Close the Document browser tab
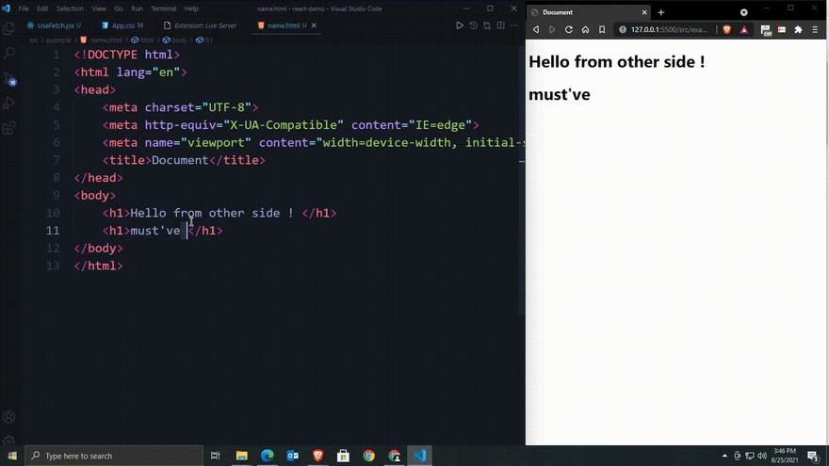 point(644,12)
